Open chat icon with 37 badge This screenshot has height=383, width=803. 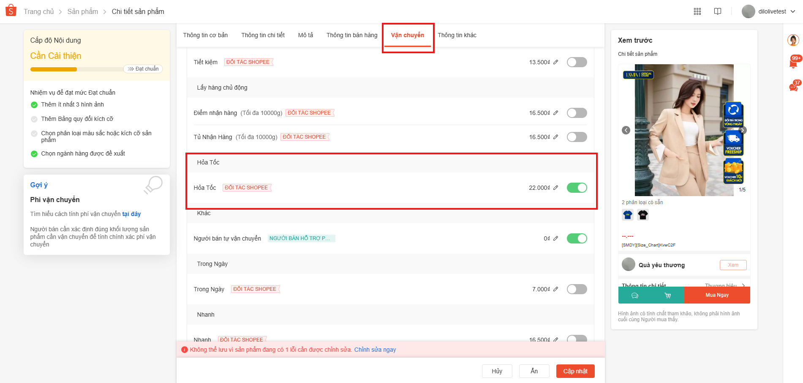[x=793, y=87]
